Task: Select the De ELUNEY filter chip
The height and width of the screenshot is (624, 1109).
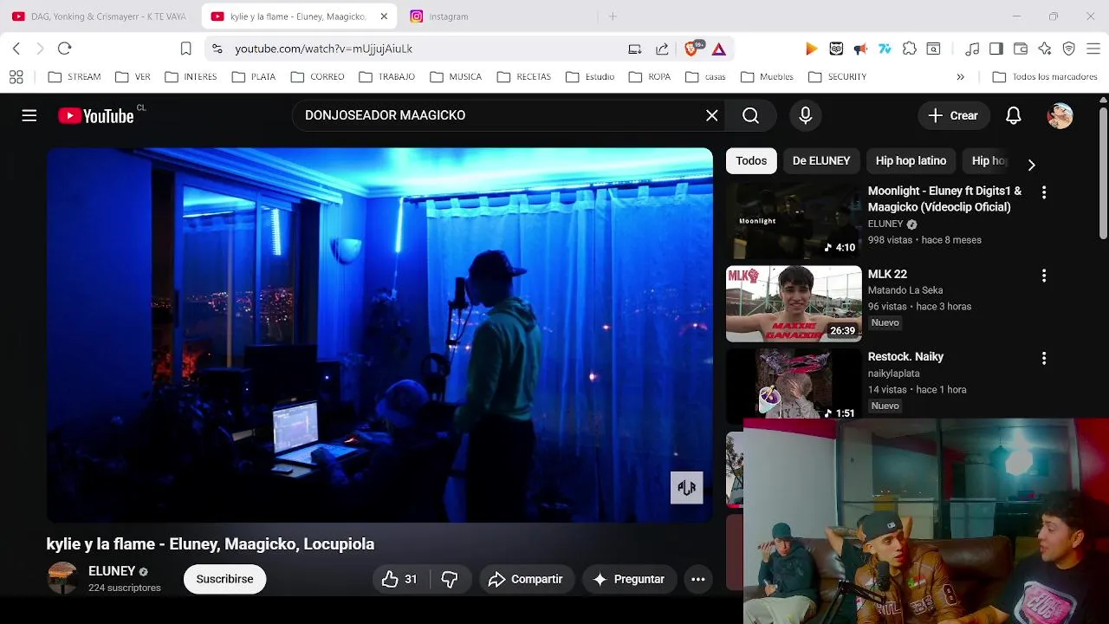Action: tap(821, 160)
